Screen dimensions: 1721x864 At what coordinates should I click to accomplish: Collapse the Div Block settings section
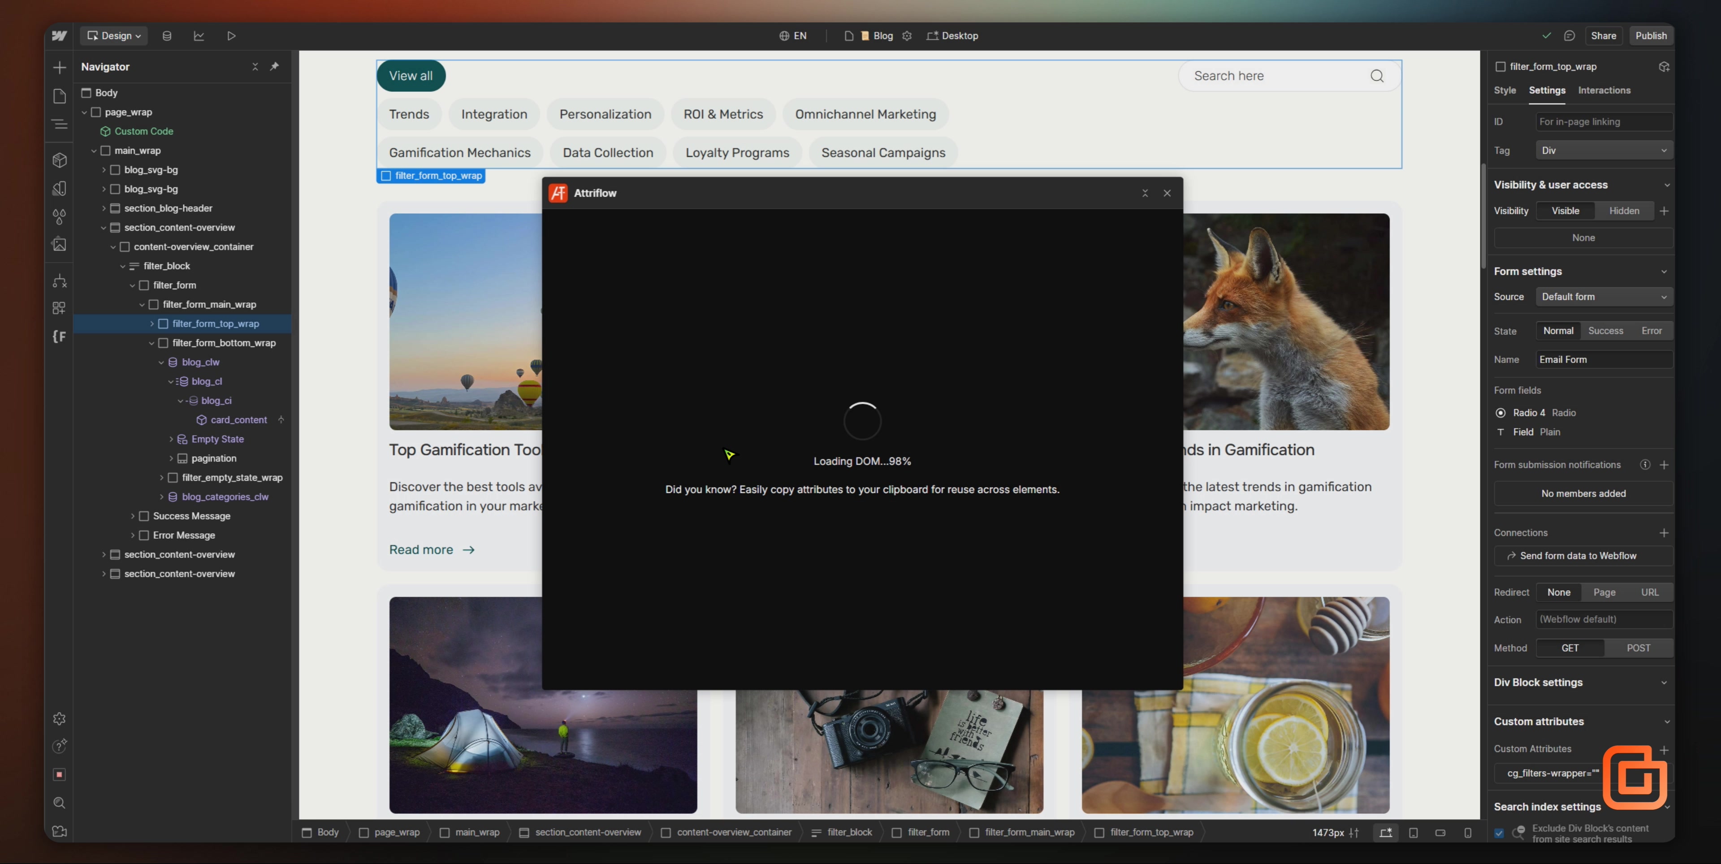pos(1664,683)
